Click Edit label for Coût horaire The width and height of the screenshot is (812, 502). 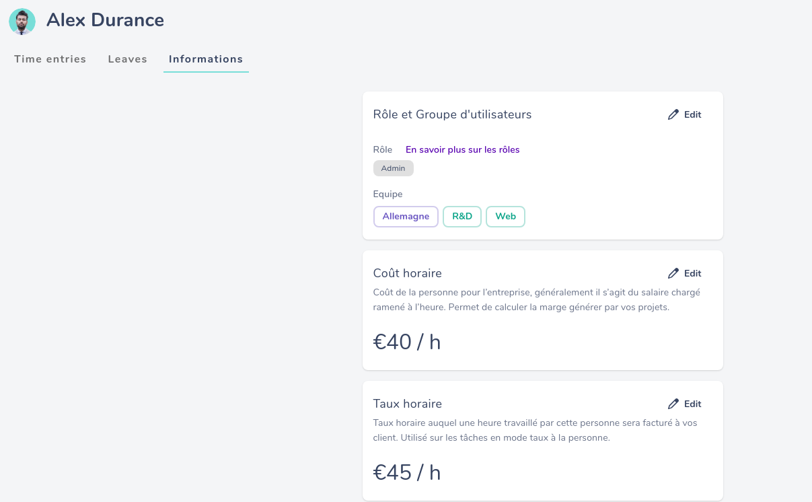(693, 273)
